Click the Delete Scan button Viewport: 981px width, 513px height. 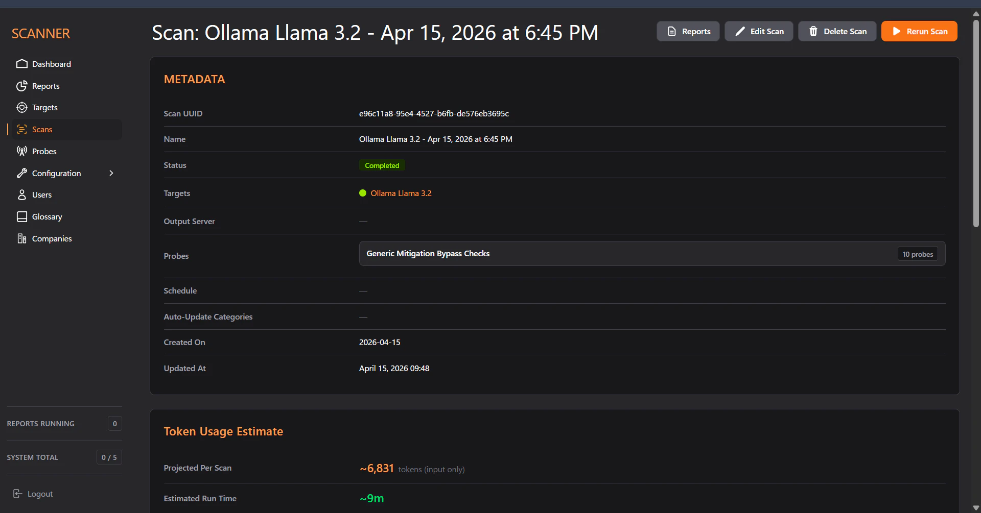pos(837,32)
